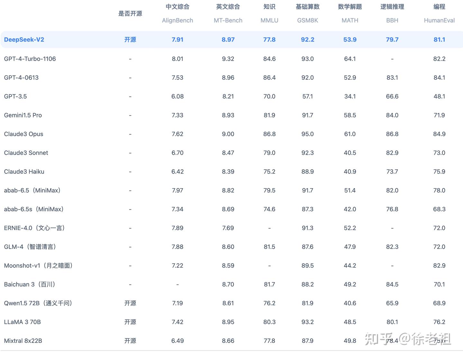The height and width of the screenshot is (358, 463).
Task: Select LLaMA 3 70B row label
Action: [23, 322]
